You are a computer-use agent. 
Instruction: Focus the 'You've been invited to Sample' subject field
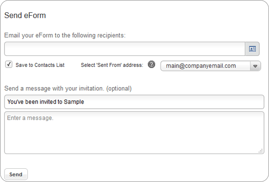(x=134, y=102)
